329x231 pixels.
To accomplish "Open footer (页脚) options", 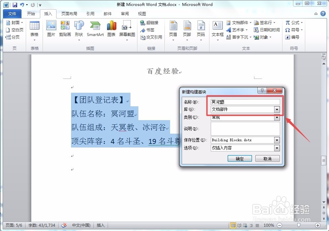I will [187, 31].
